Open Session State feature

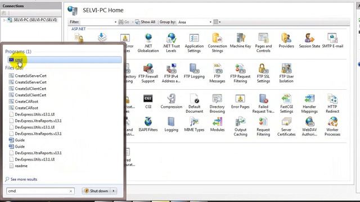click(309, 41)
